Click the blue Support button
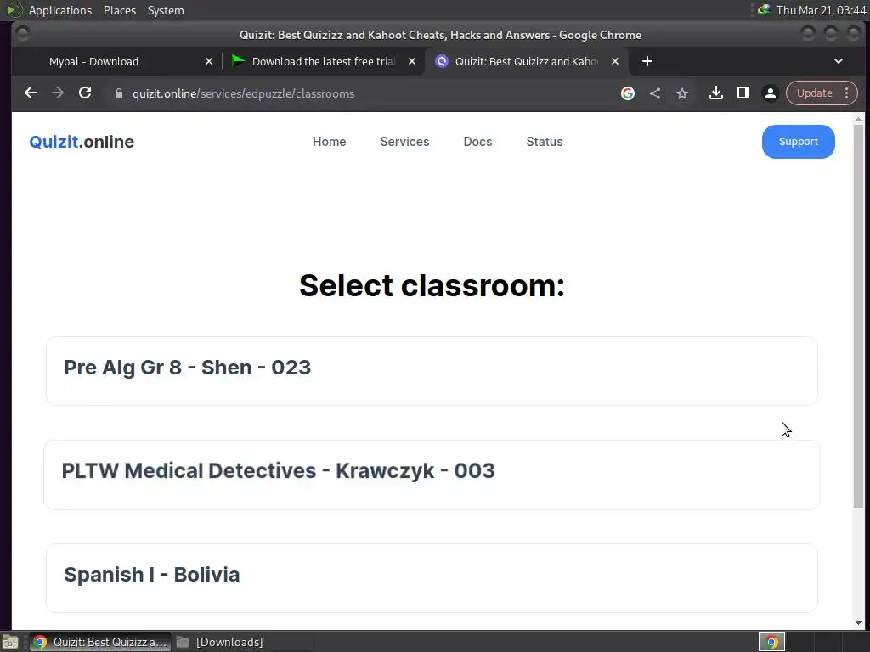The height and width of the screenshot is (652, 870). click(x=798, y=142)
